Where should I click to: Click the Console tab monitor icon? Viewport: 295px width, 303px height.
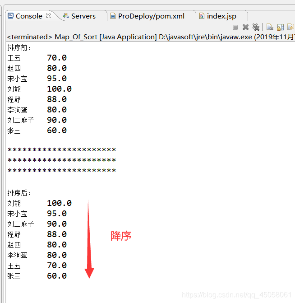tap(10, 16)
